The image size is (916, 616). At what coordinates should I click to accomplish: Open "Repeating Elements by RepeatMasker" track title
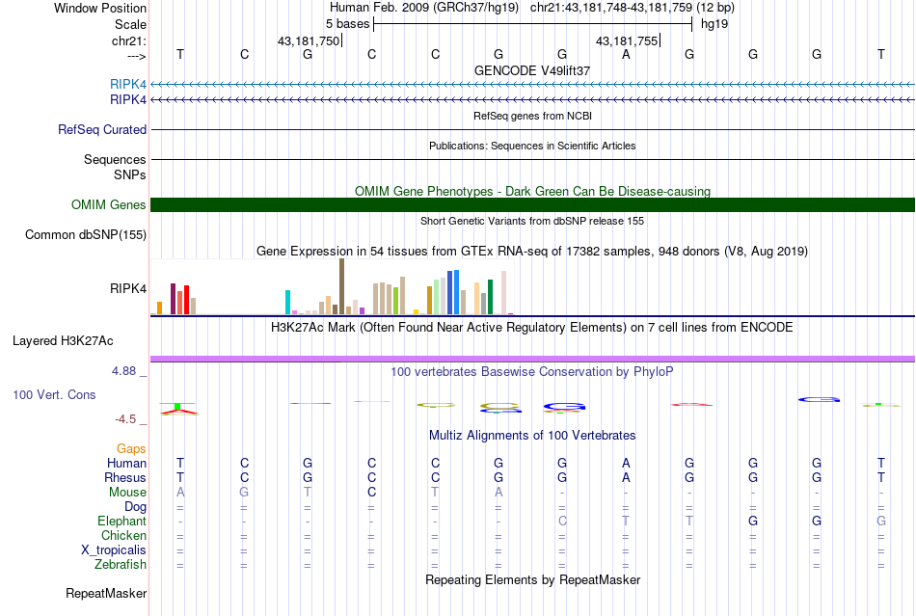[x=532, y=579]
